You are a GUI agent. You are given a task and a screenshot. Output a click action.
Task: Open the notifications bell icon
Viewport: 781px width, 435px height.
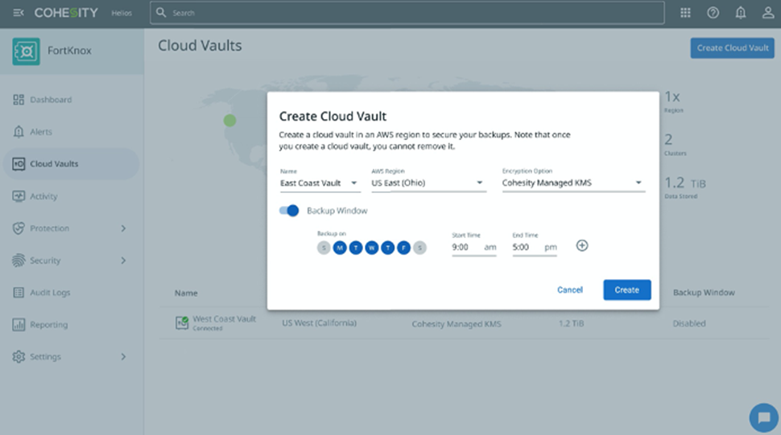click(x=741, y=13)
